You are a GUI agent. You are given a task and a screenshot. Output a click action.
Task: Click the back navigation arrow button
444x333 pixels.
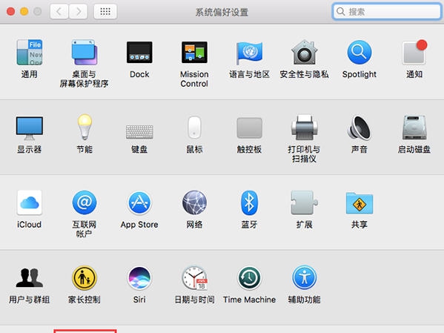[59, 12]
